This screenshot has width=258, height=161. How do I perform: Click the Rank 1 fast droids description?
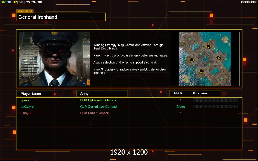(131, 55)
